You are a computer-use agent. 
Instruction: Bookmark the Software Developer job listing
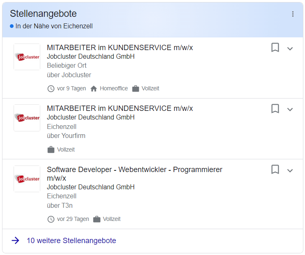[x=275, y=169]
